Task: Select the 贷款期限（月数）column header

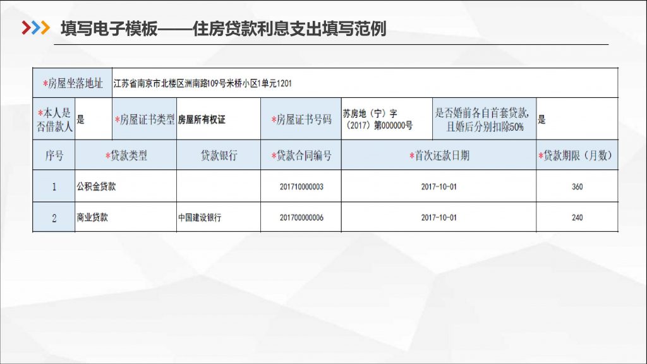Action: click(x=577, y=155)
